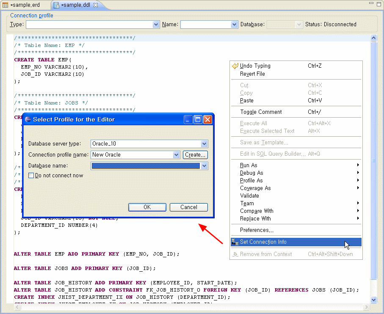The height and width of the screenshot is (314, 384).
Task: Select Toggle Comment from context menu
Action: (261, 112)
